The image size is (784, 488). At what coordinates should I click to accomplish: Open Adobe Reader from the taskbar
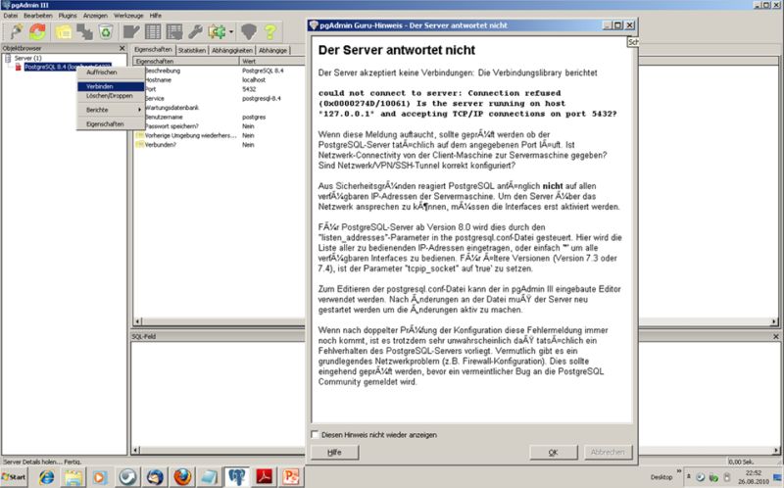tap(264, 477)
